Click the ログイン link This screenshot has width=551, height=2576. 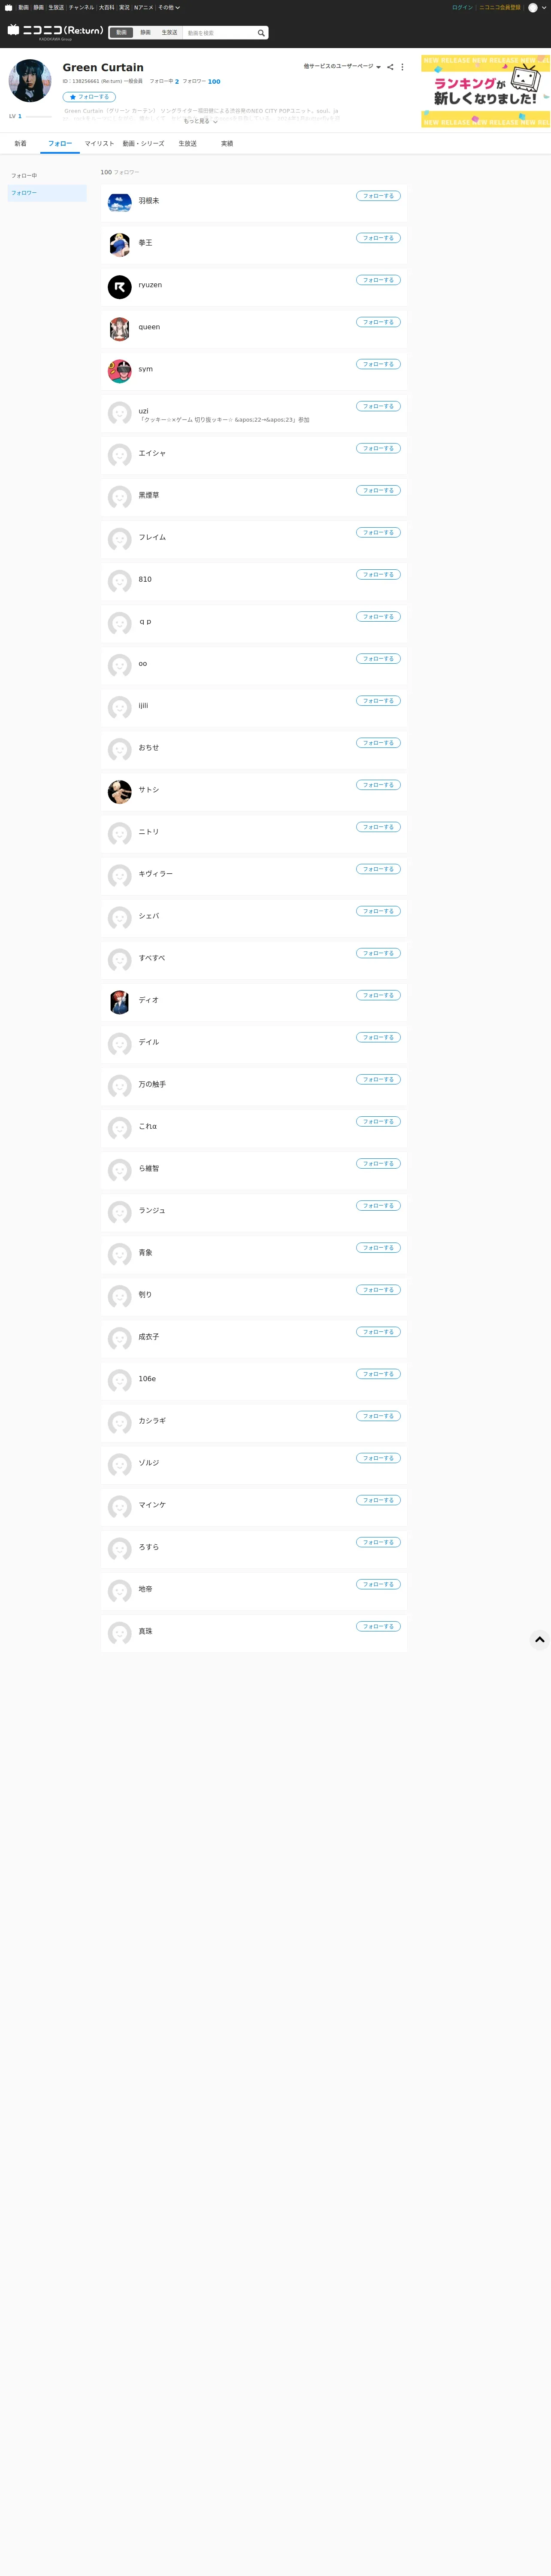point(462,7)
